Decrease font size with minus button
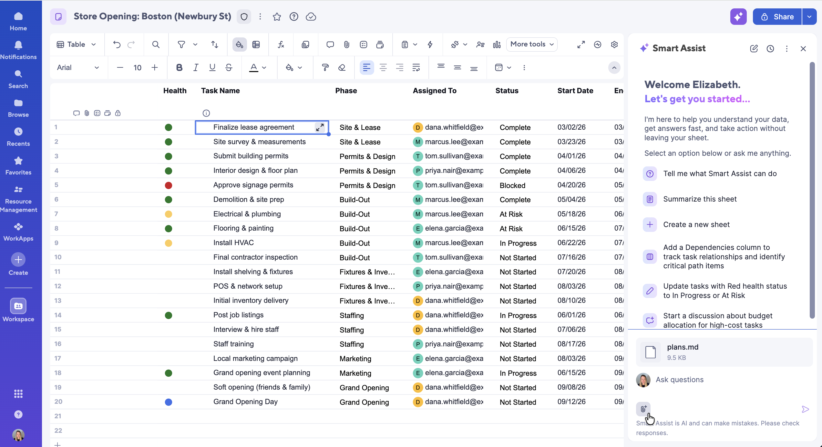 click(x=120, y=67)
